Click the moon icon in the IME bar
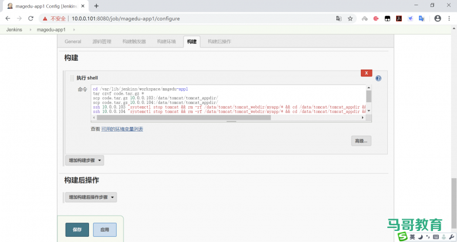Screen dimensions: 457x242 pos(420,237)
